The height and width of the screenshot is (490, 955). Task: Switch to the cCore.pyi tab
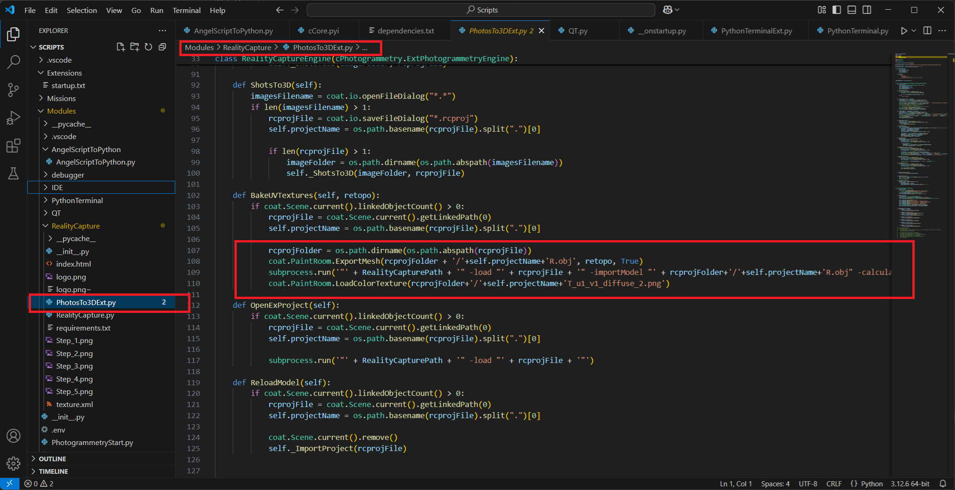pyautogui.click(x=323, y=31)
